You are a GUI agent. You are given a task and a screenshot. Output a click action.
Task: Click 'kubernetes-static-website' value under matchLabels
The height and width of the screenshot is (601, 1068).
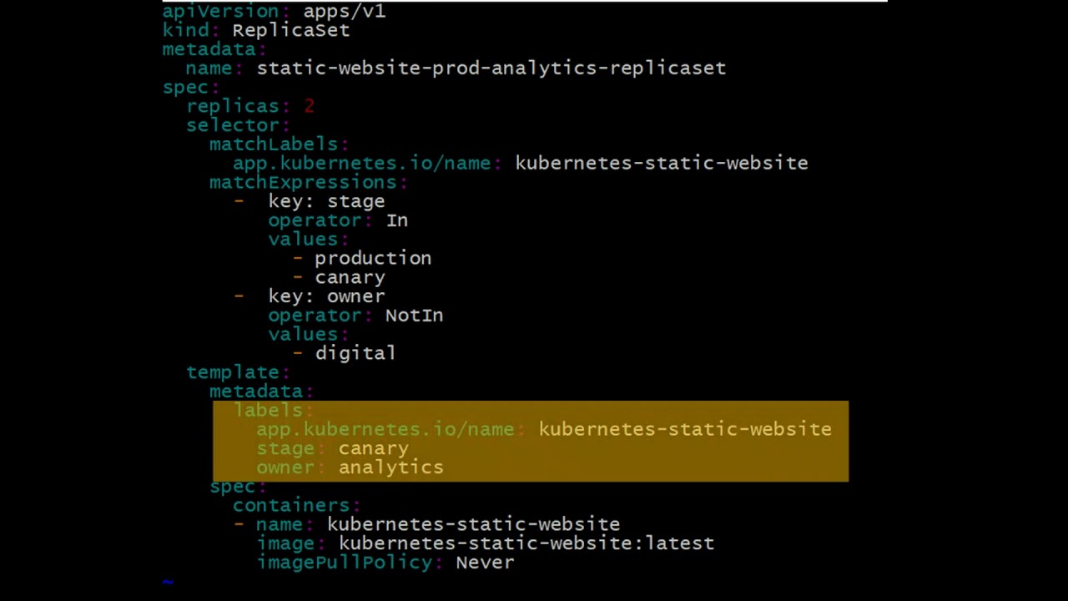662,163
